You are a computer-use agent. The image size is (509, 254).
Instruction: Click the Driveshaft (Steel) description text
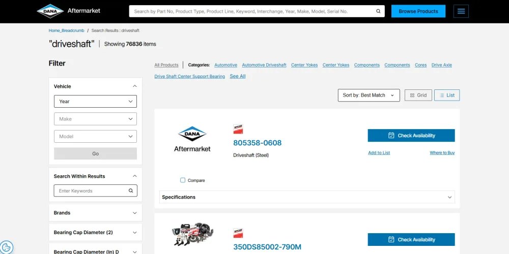(251, 155)
